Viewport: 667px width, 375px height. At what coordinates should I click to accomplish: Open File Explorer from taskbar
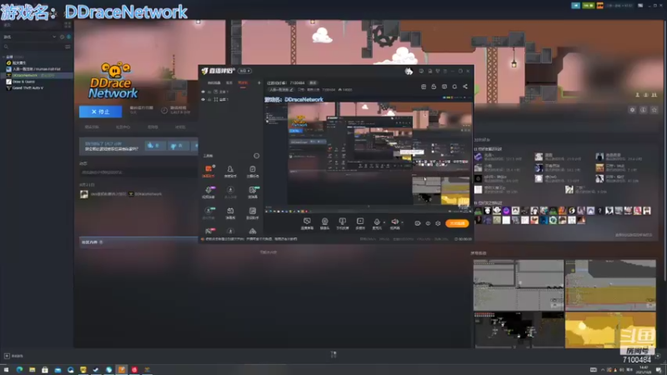tap(32, 370)
